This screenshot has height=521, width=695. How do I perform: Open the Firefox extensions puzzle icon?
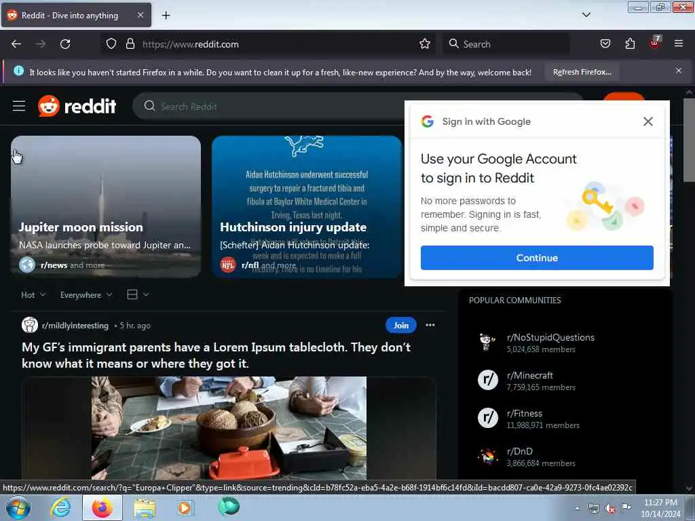click(630, 44)
